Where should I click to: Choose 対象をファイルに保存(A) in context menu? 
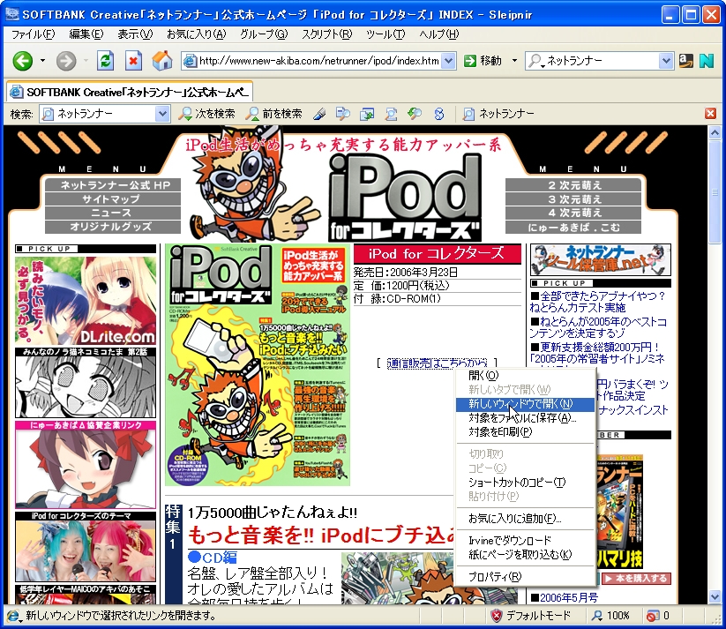[x=525, y=418]
